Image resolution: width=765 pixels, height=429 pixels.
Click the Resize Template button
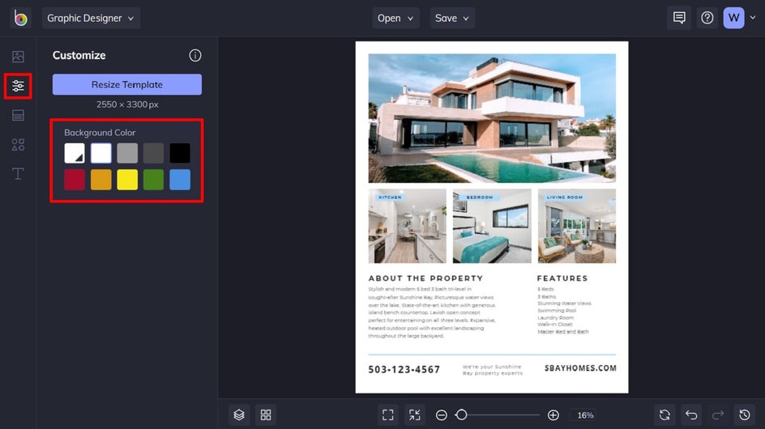coord(127,84)
